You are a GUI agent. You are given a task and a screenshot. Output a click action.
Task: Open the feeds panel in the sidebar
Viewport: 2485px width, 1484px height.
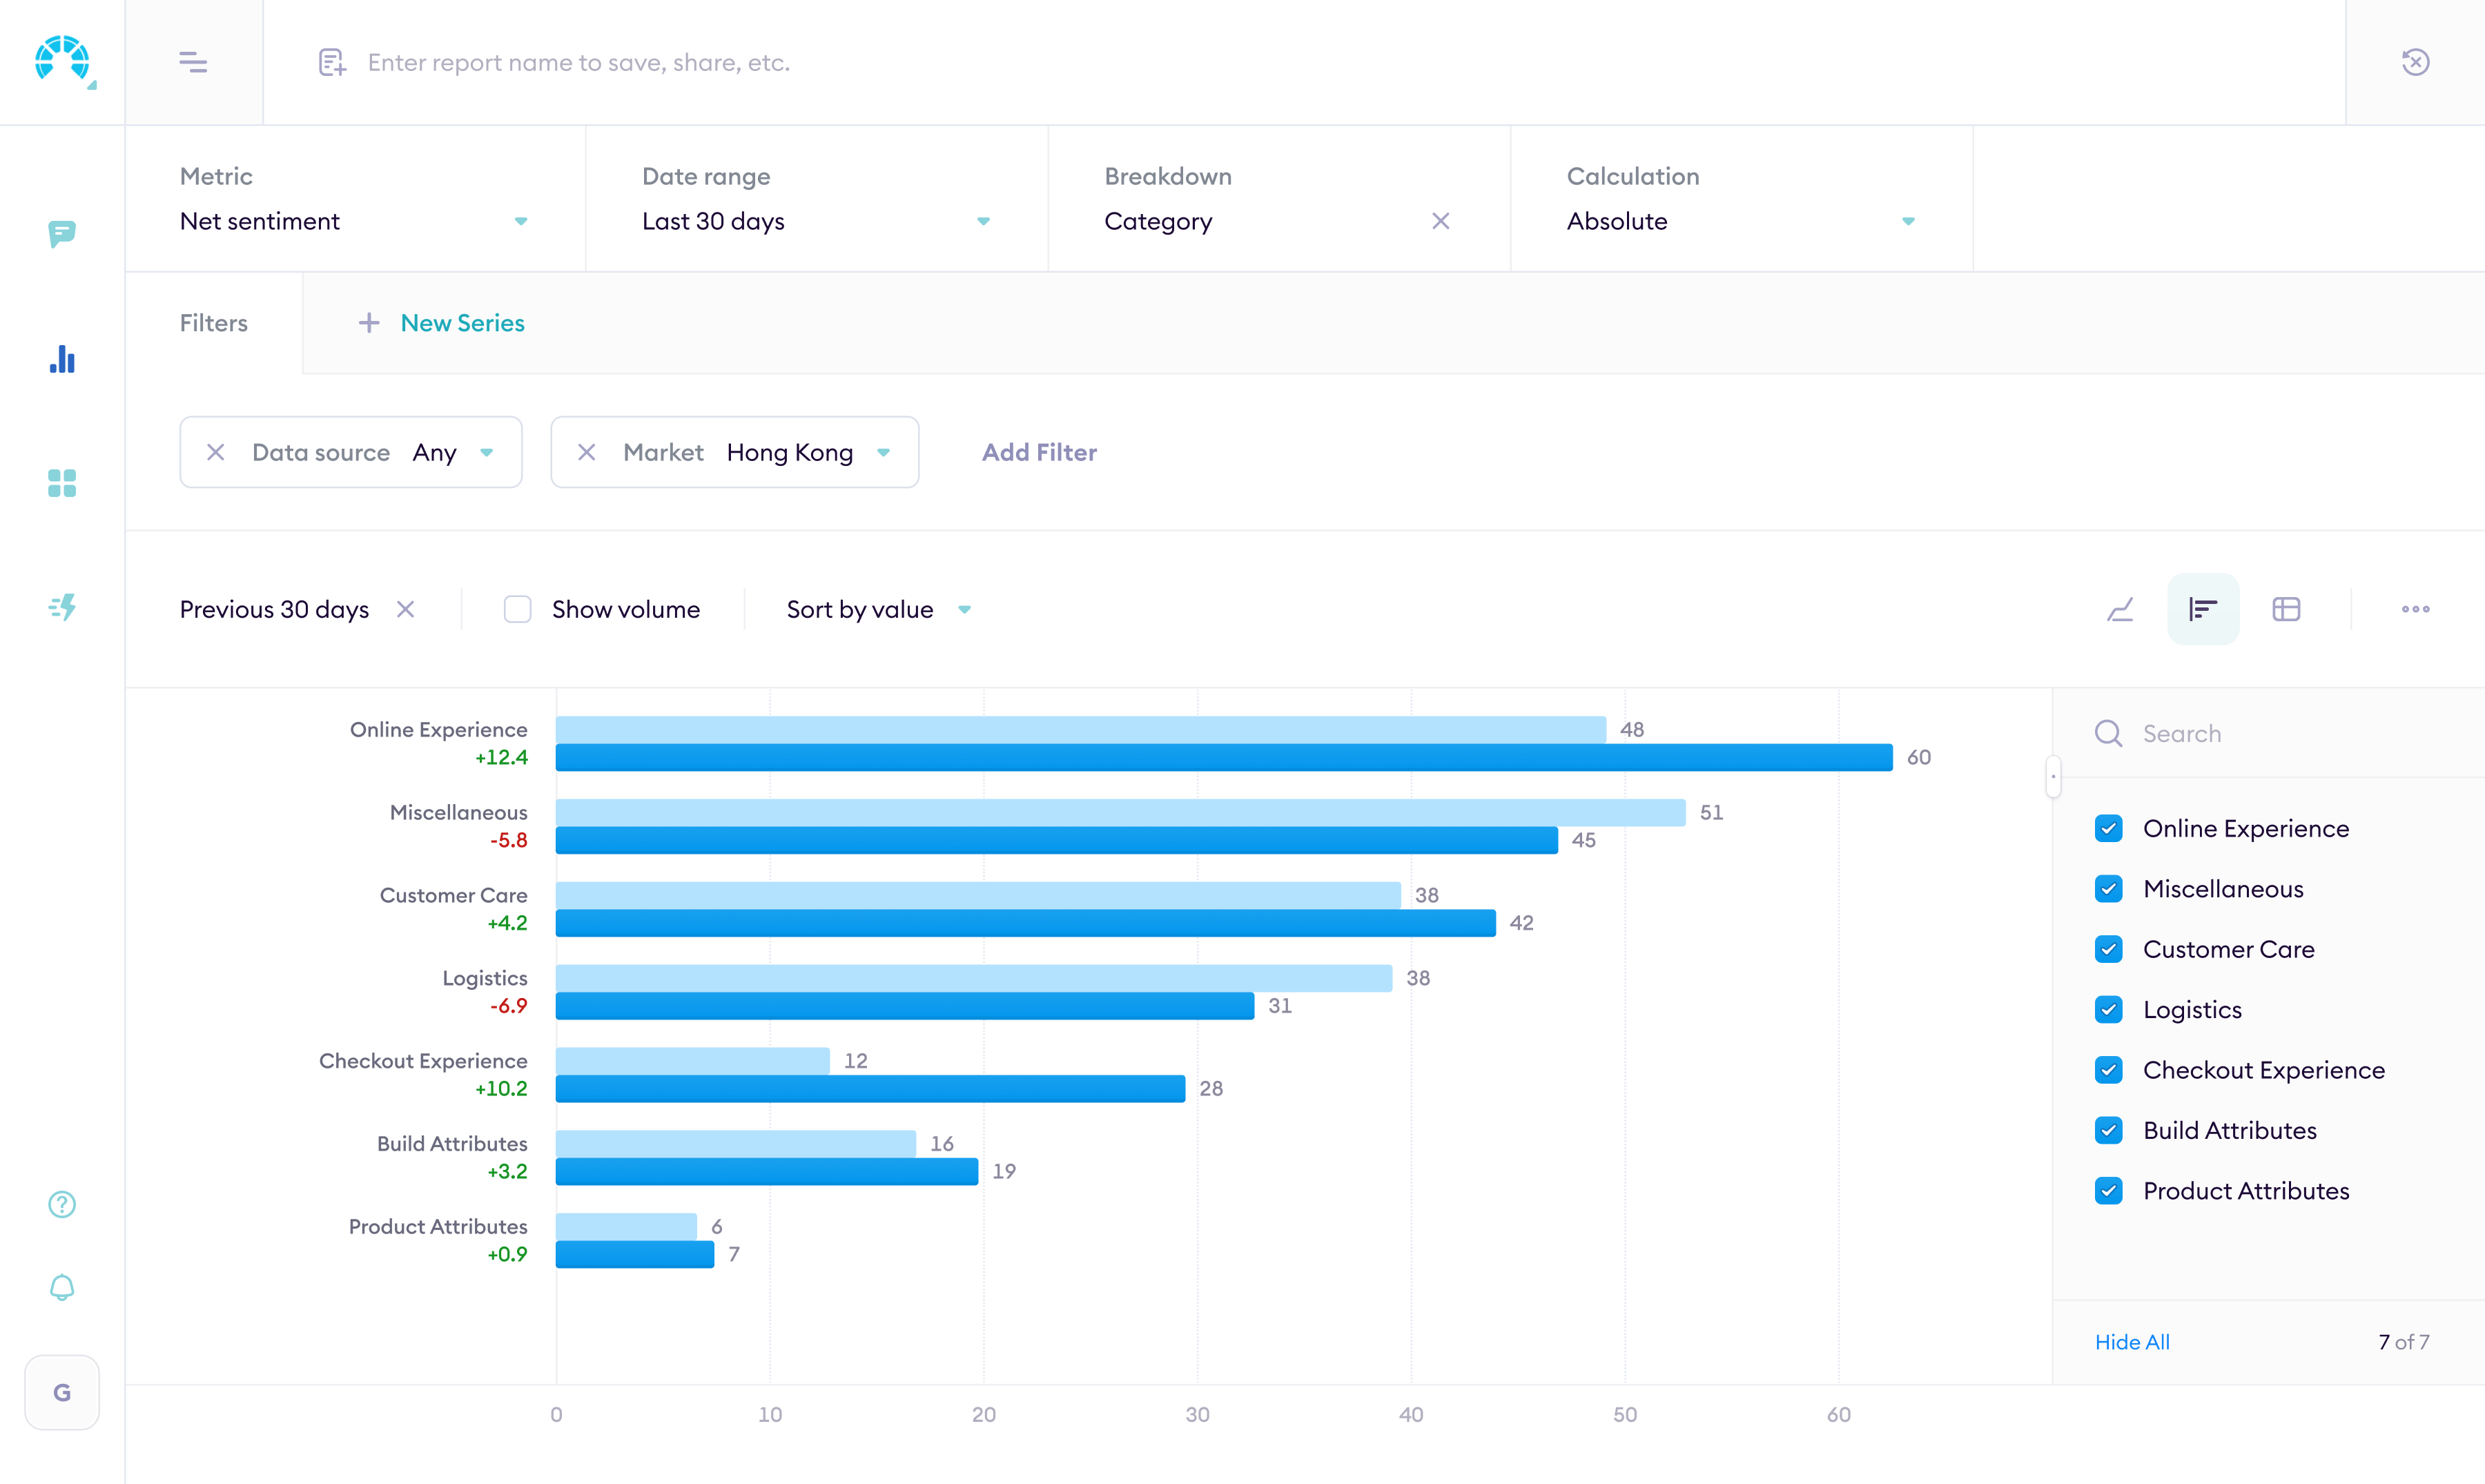[x=62, y=235]
